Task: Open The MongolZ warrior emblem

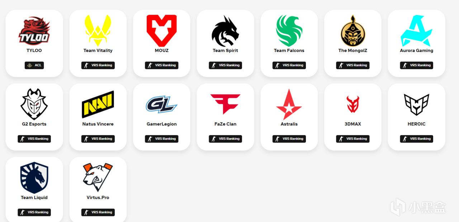Action: pos(353,30)
